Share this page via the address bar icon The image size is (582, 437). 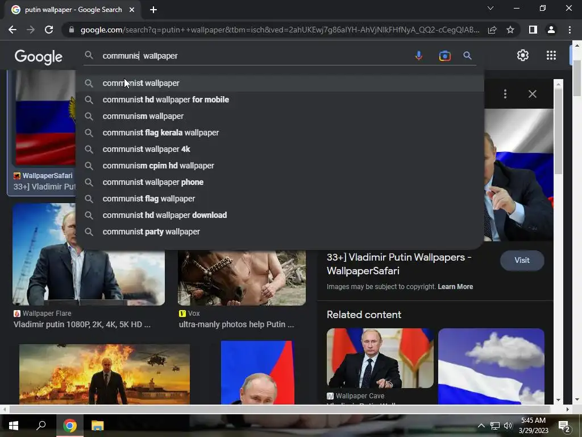click(492, 30)
